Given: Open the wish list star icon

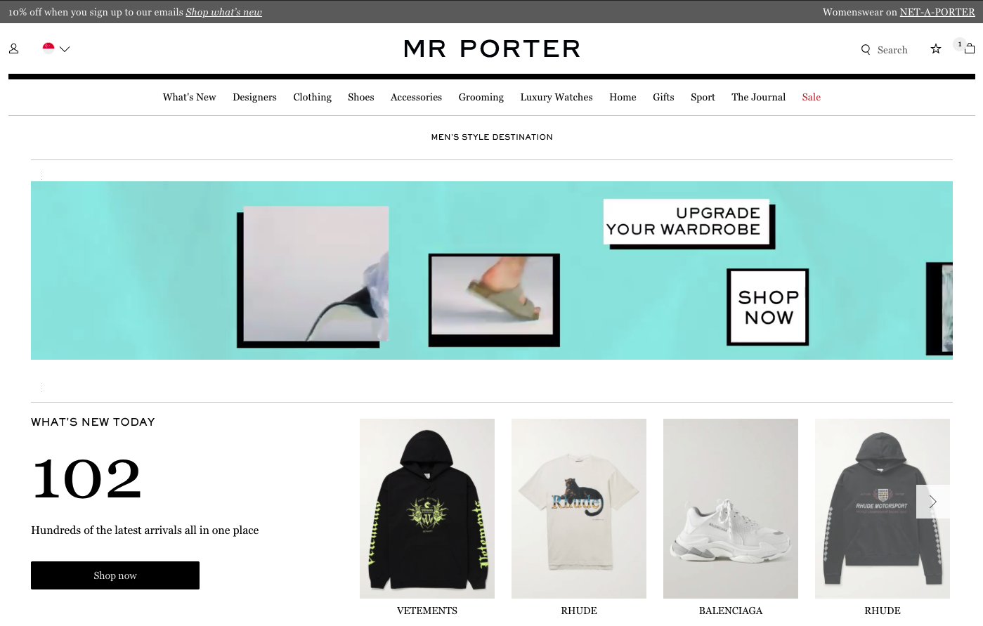Looking at the screenshot, I should coord(936,48).
